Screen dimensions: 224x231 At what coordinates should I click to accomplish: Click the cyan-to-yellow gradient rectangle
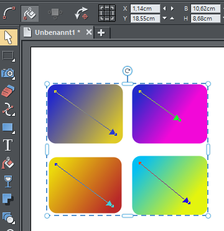(170, 186)
